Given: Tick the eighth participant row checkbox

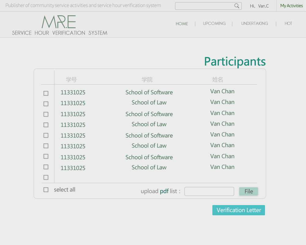Looking at the screenshot, I should [x=46, y=167].
